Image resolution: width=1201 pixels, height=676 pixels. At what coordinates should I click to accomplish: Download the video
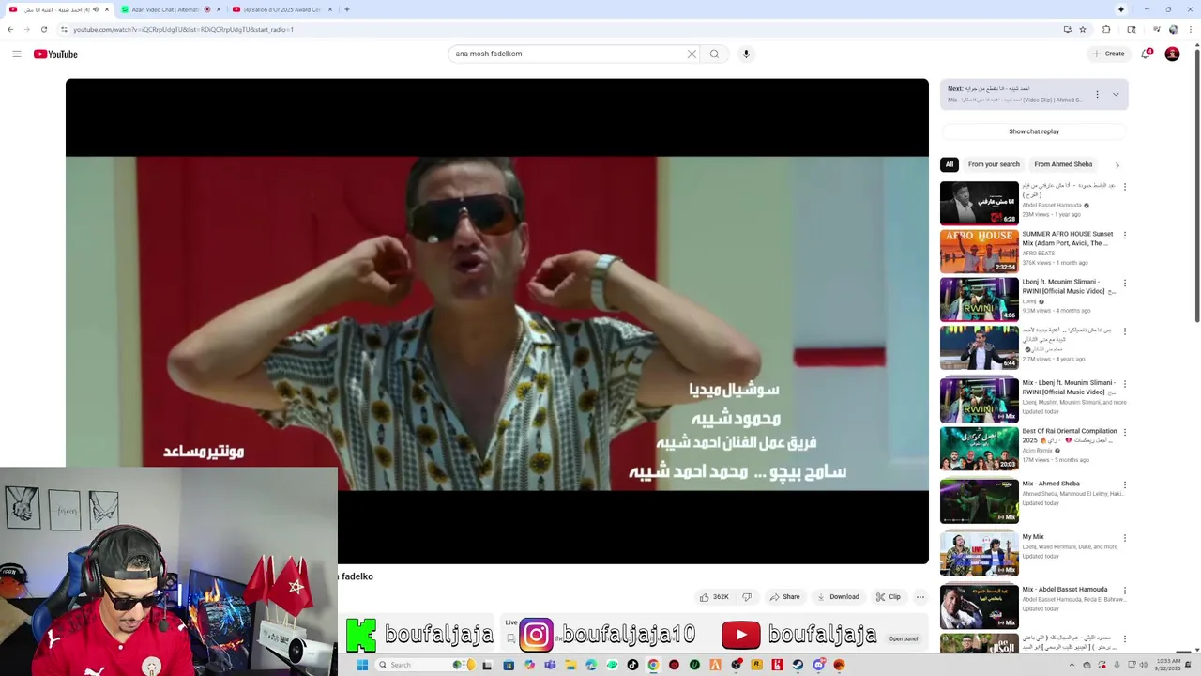(838, 596)
